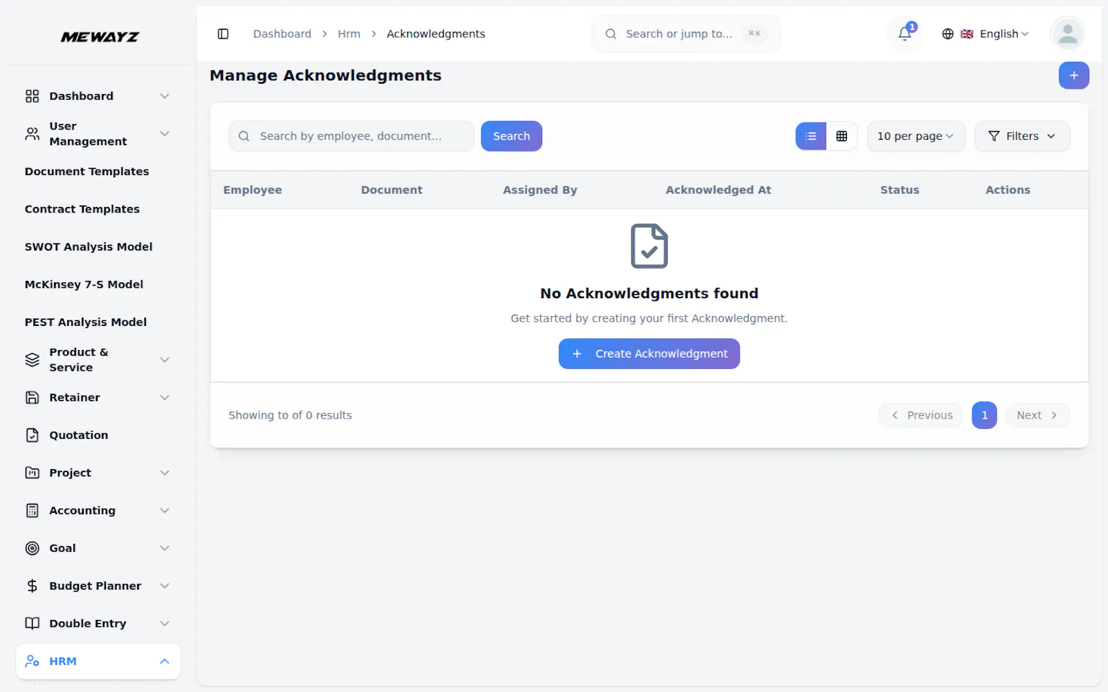Open the notifications bell

click(904, 34)
